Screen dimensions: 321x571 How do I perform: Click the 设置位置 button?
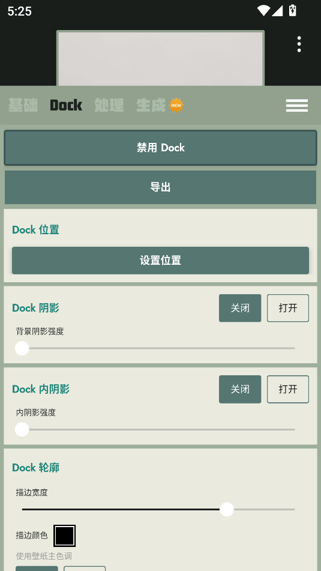coord(161,261)
